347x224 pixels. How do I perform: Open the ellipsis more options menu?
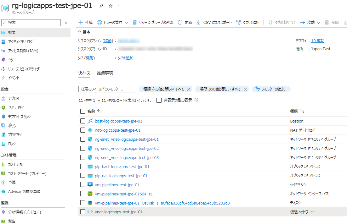tap(120, 6)
